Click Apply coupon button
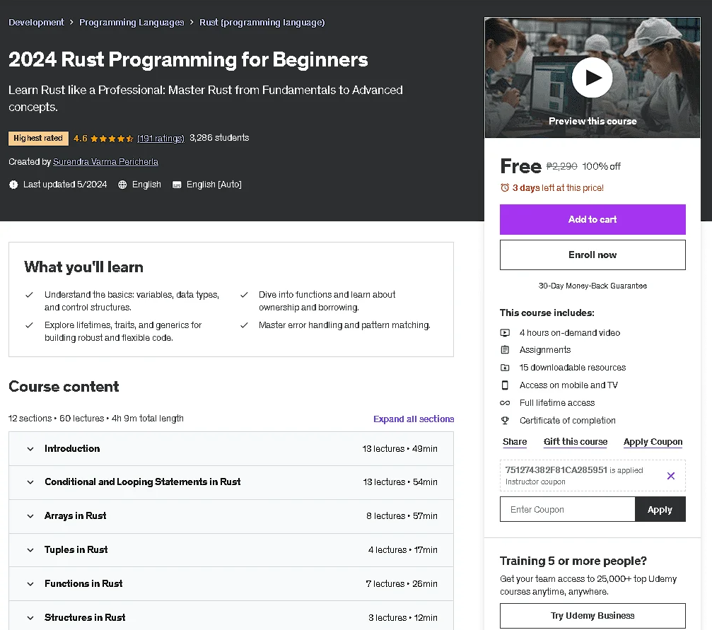This screenshot has height=630, width=712. point(660,509)
